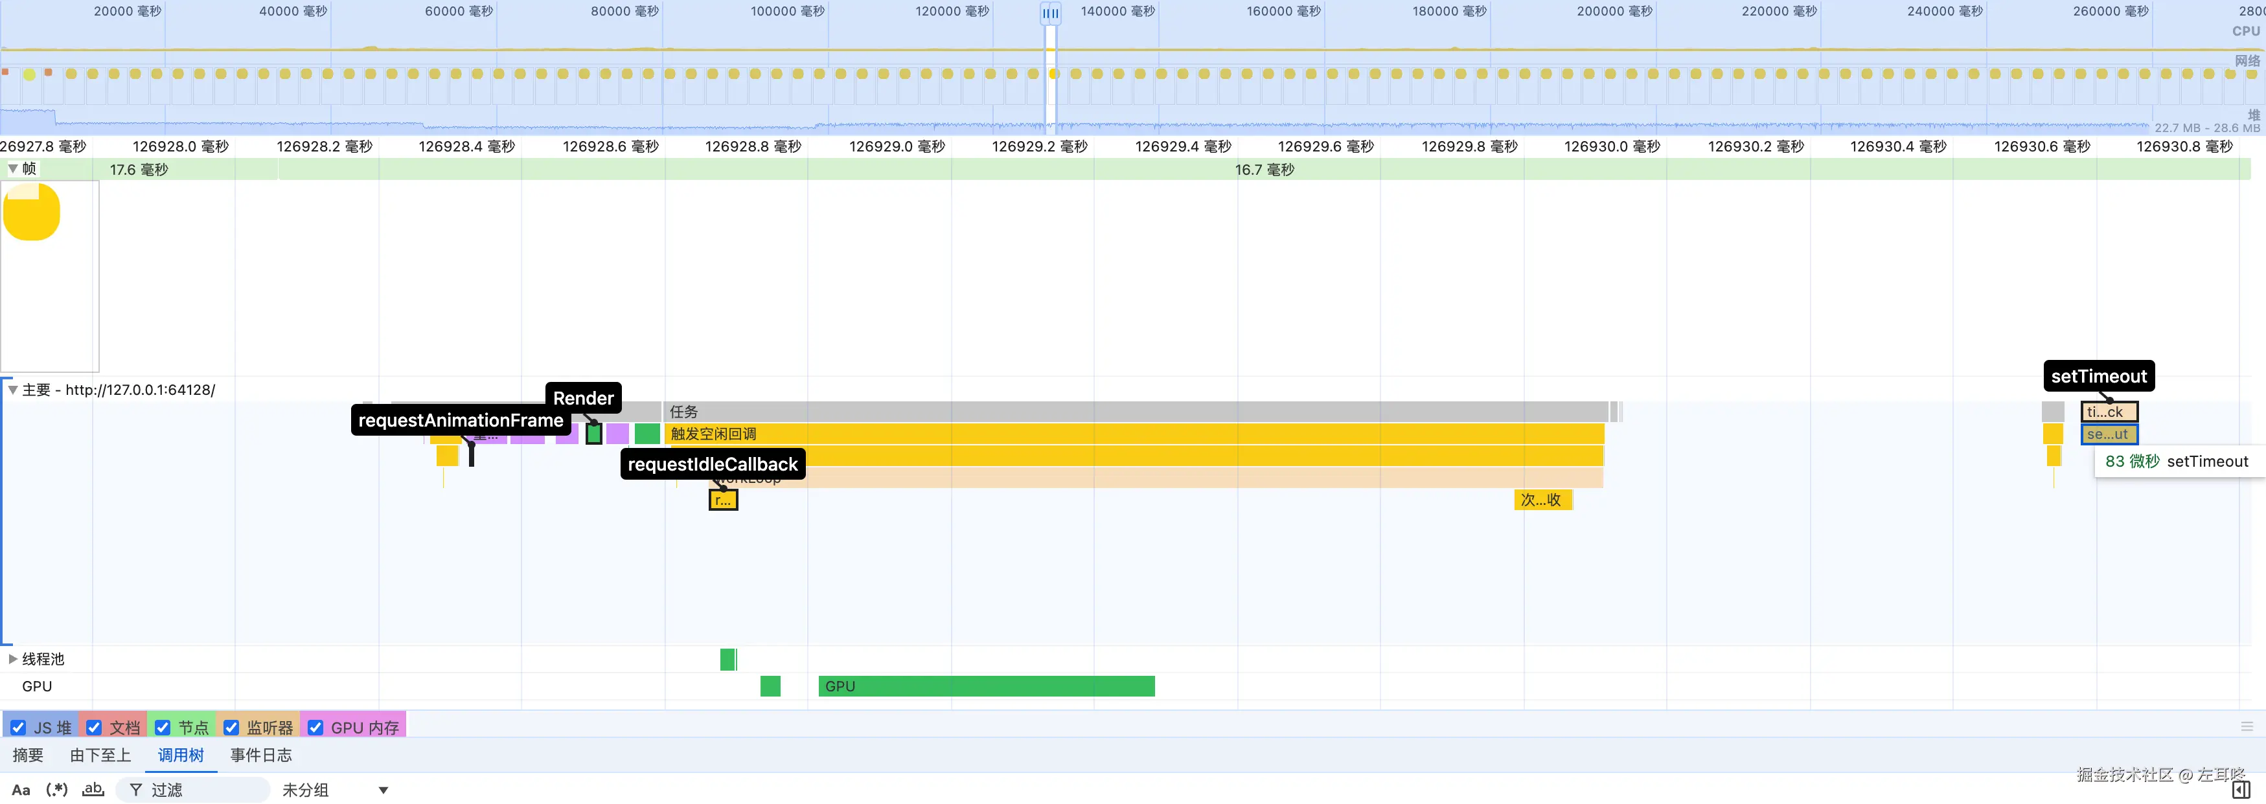Select the 任务 task bar
Image resolution: width=2266 pixels, height=804 pixels.
tap(1135, 411)
